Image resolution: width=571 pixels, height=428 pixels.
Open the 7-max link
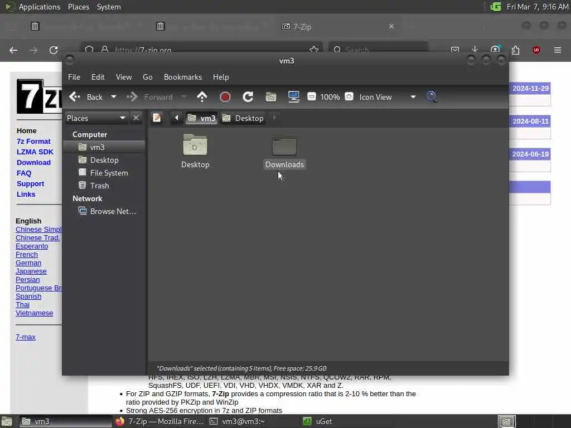[26, 337]
